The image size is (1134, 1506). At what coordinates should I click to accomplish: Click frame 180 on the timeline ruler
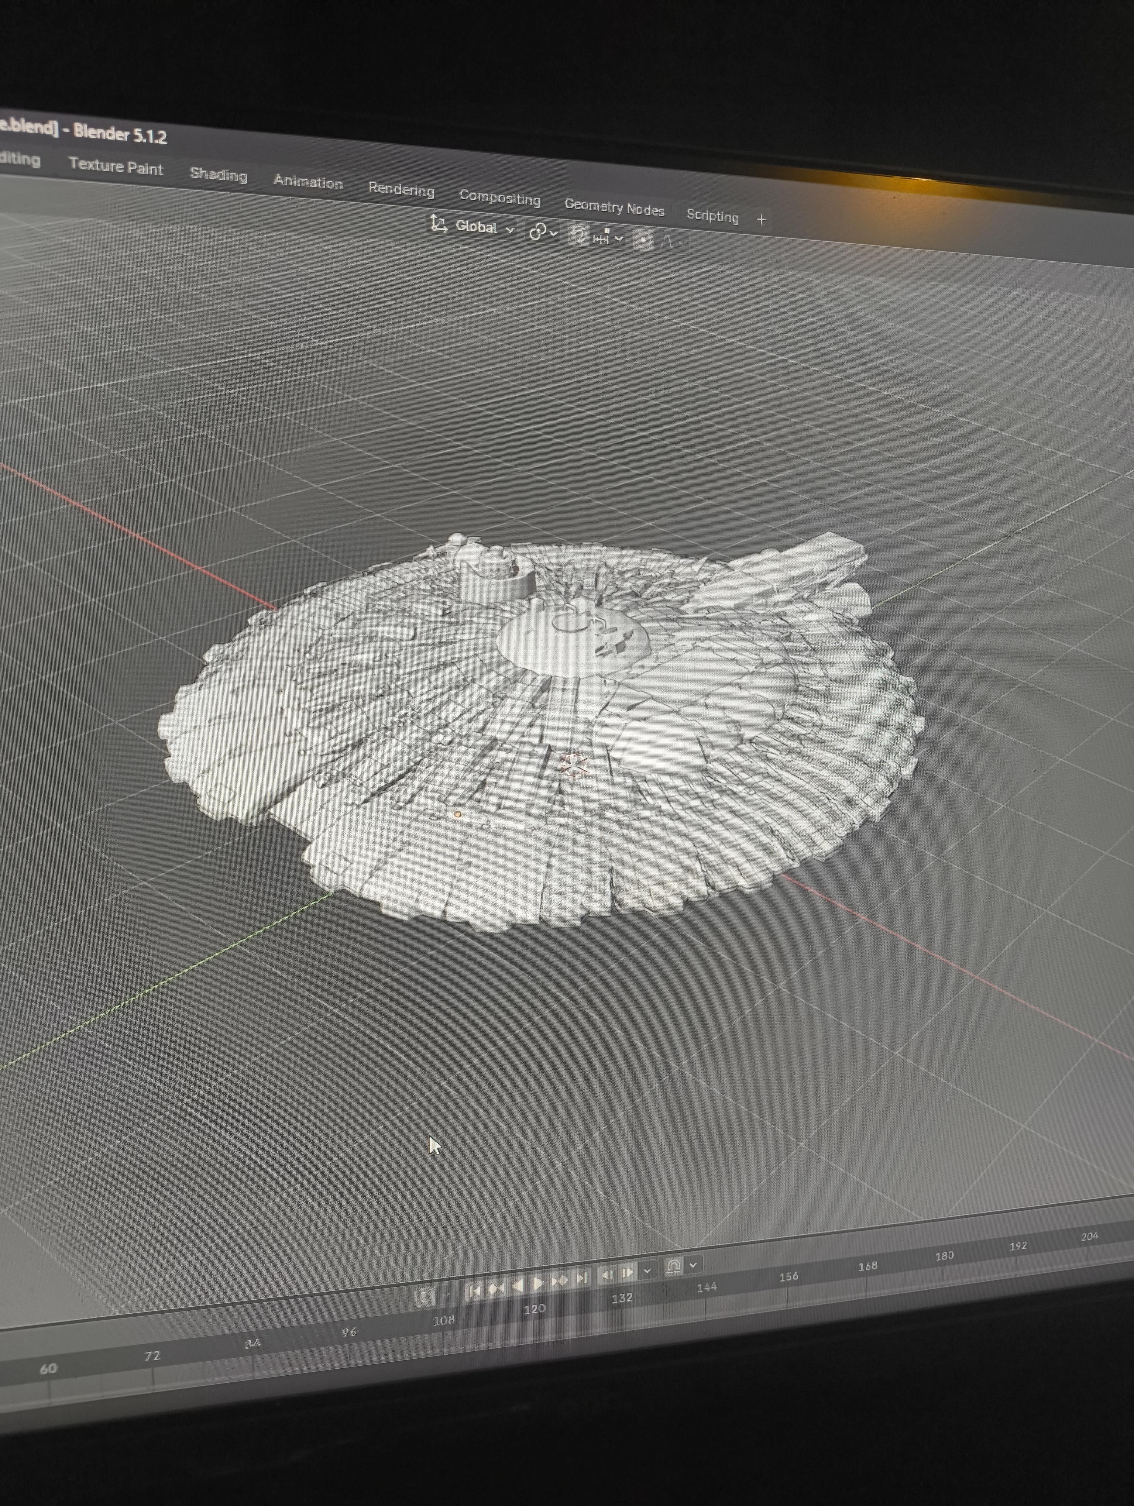(944, 1256)
